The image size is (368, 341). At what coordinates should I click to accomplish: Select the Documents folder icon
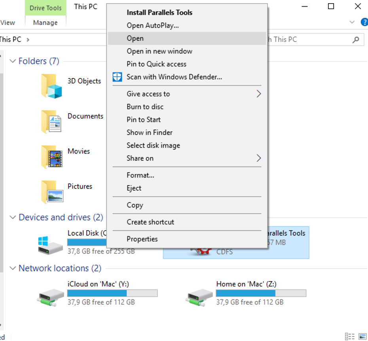(51, 121)
